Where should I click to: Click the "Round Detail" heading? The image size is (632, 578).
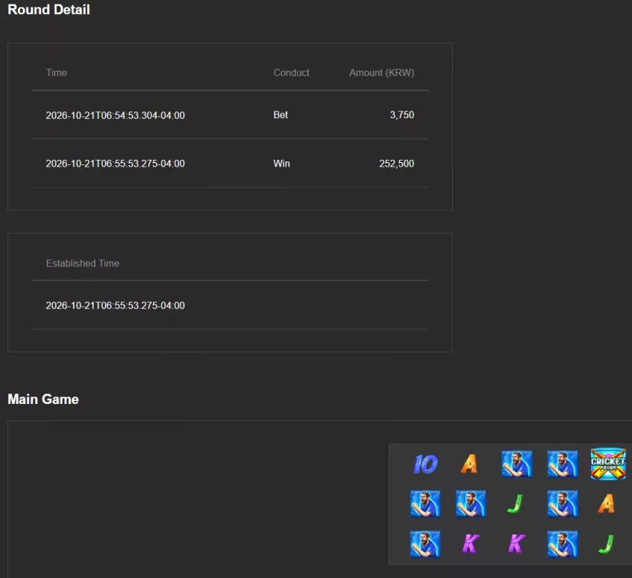click(x=49, y=10)
